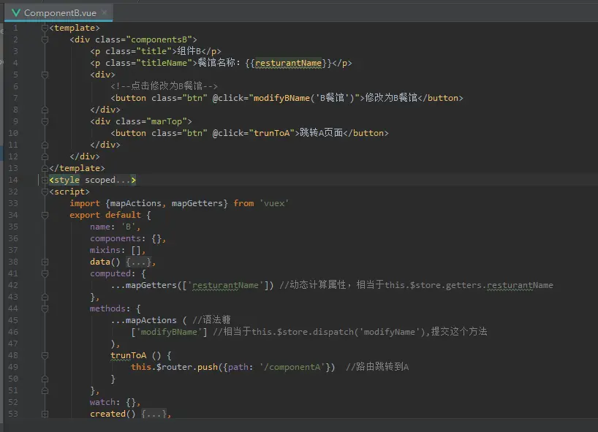Click line number 33 in gutter
Screen dimensions: 598x432
13,203
